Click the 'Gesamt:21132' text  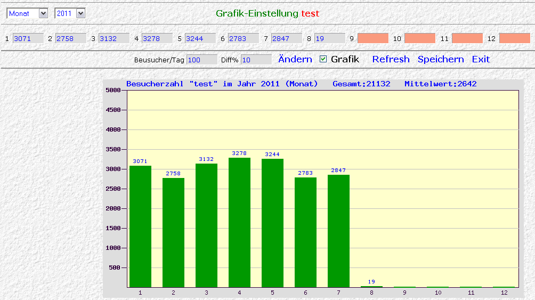361,84
